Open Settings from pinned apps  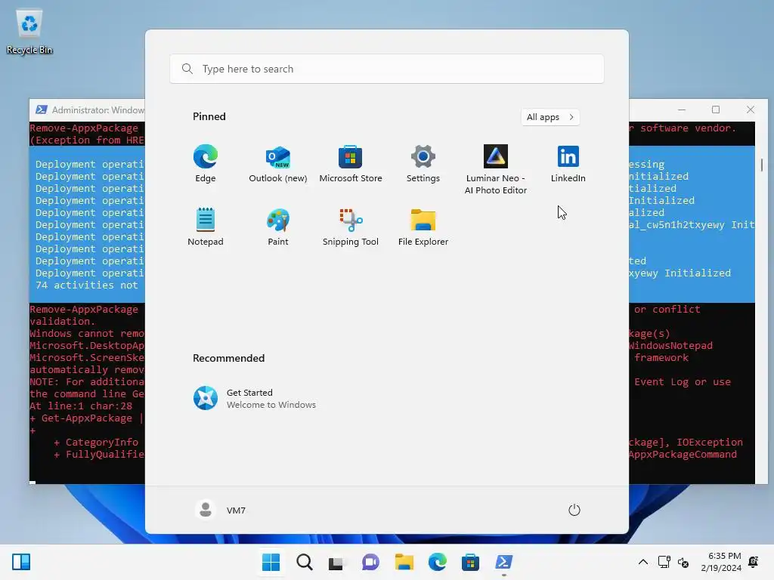(423, 164)
